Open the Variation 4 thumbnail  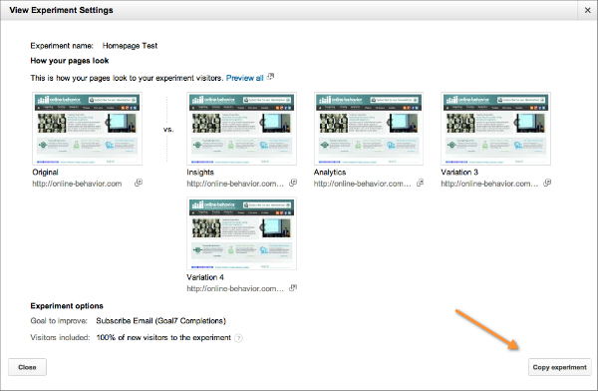(241, 233)
